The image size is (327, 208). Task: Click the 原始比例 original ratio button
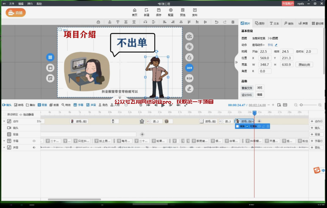pyautogui.click(x=305, y=65)
